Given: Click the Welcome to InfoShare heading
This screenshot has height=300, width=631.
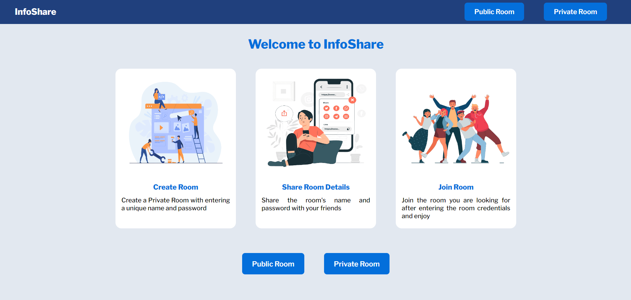Looking at the screenshot, I should coord(316,44).
